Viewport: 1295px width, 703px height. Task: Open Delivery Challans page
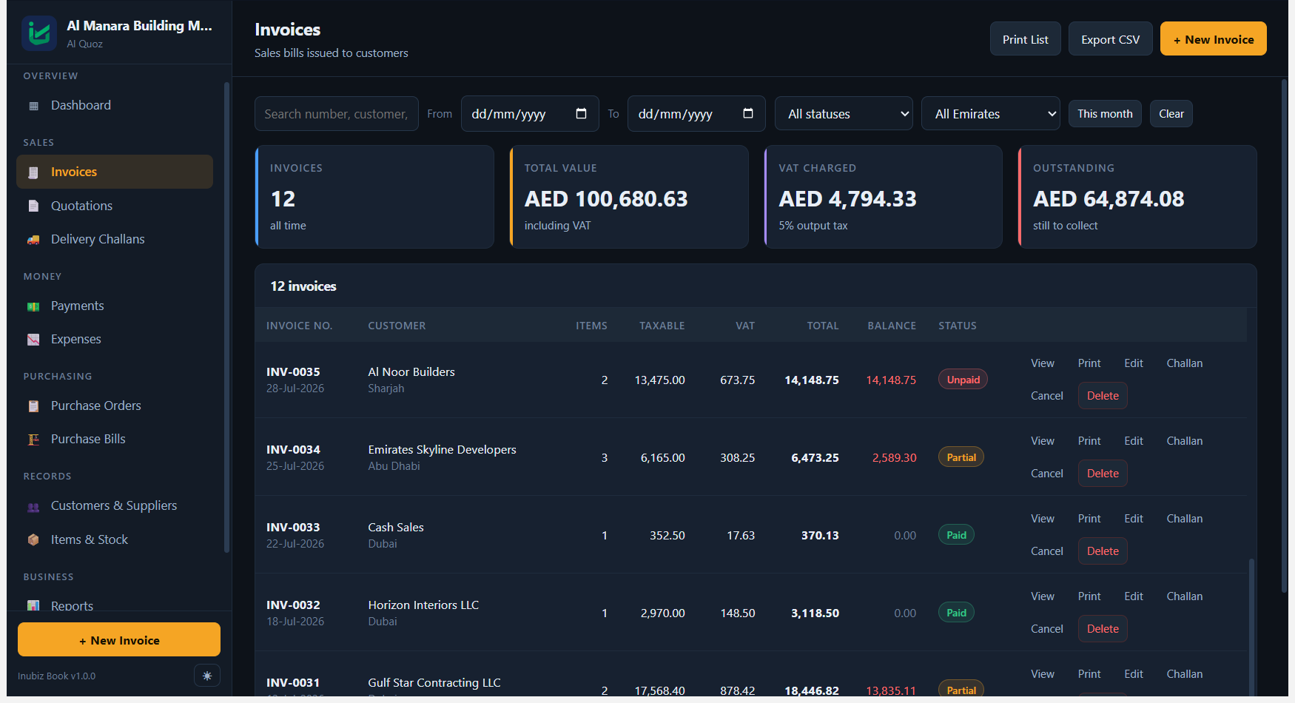coord(115,239)
